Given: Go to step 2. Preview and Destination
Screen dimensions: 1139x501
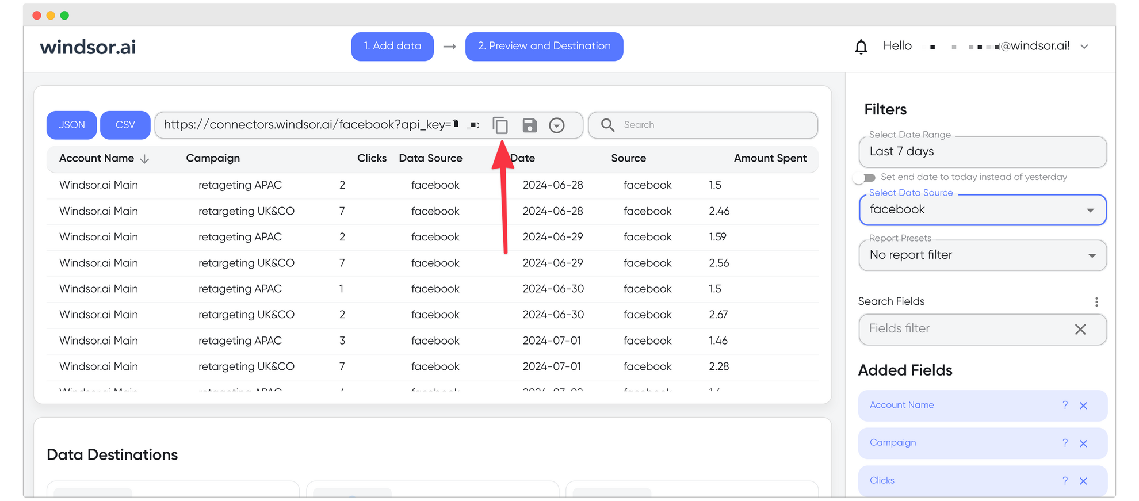Looking at the screenshot, I should click(544, 46).
